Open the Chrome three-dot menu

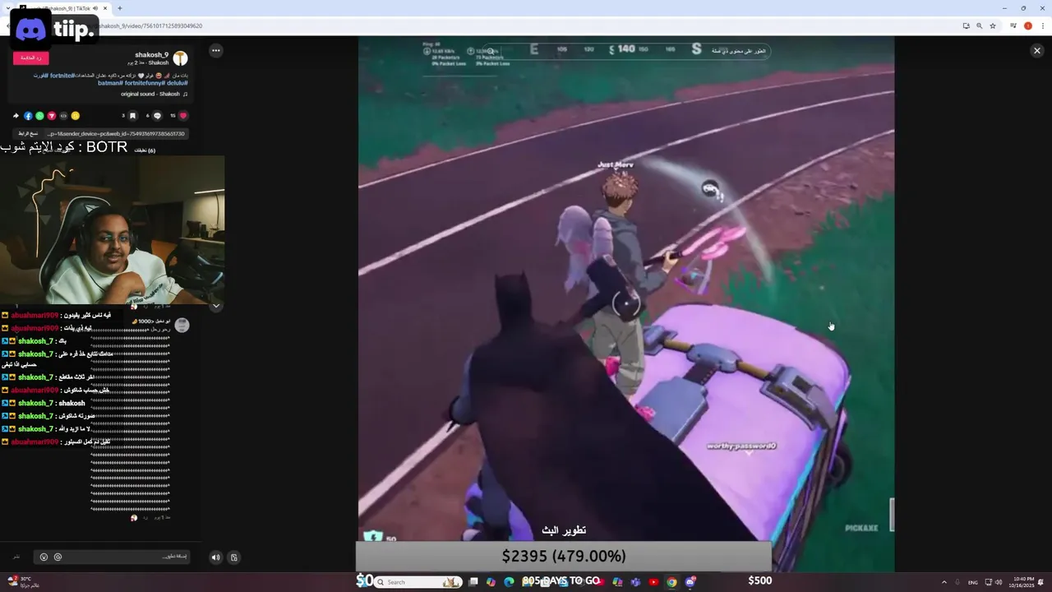pos(1041,25)
